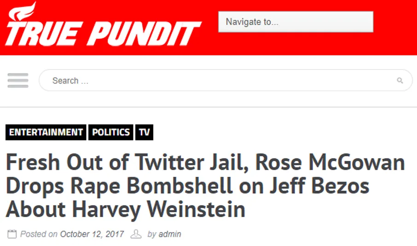Click headline line 'Fresh Out of Twitter Jail'
Screen dimensions: 417x246
[127, 163]
